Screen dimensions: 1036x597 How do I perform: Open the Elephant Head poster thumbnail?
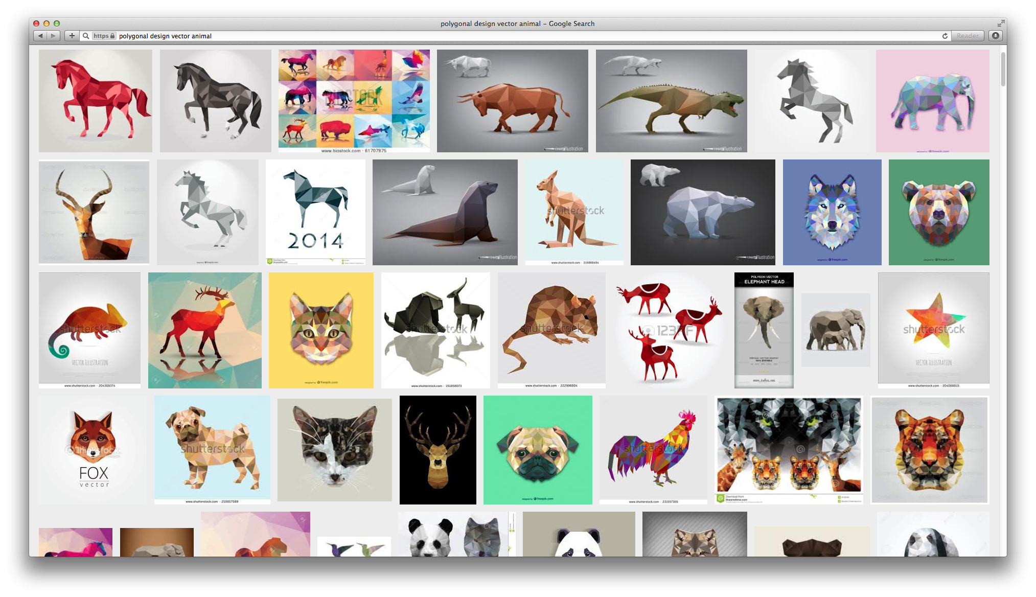pos(764,330)
